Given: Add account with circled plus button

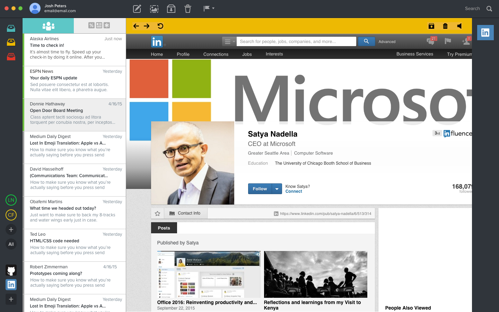Looking at the screenshot, I should (x=11, y=229).
